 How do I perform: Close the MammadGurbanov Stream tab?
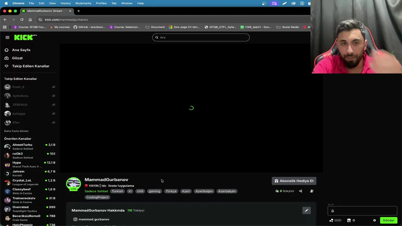(70, 11)
